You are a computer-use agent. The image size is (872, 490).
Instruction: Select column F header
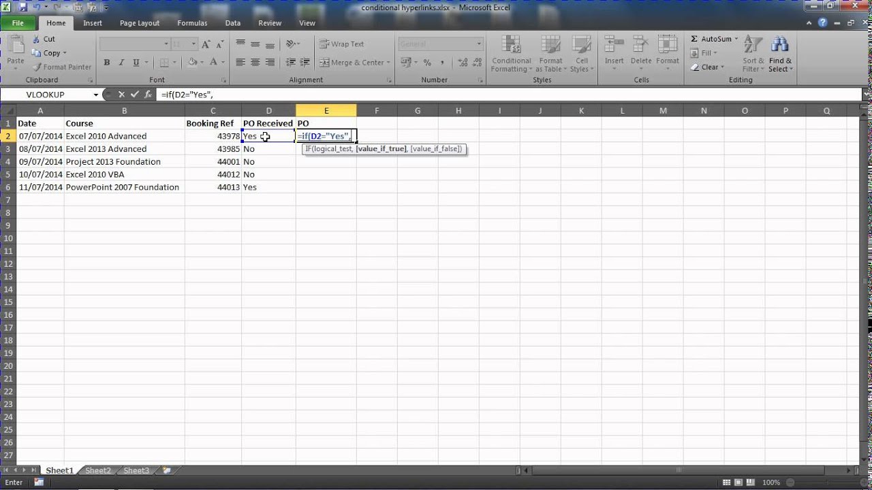point(376,111)
